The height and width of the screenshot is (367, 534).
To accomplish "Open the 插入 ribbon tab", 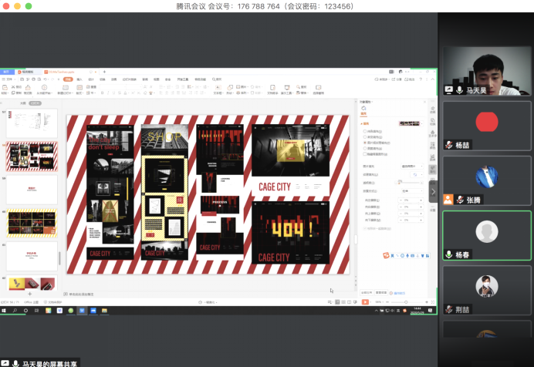I will pos(79,79).
